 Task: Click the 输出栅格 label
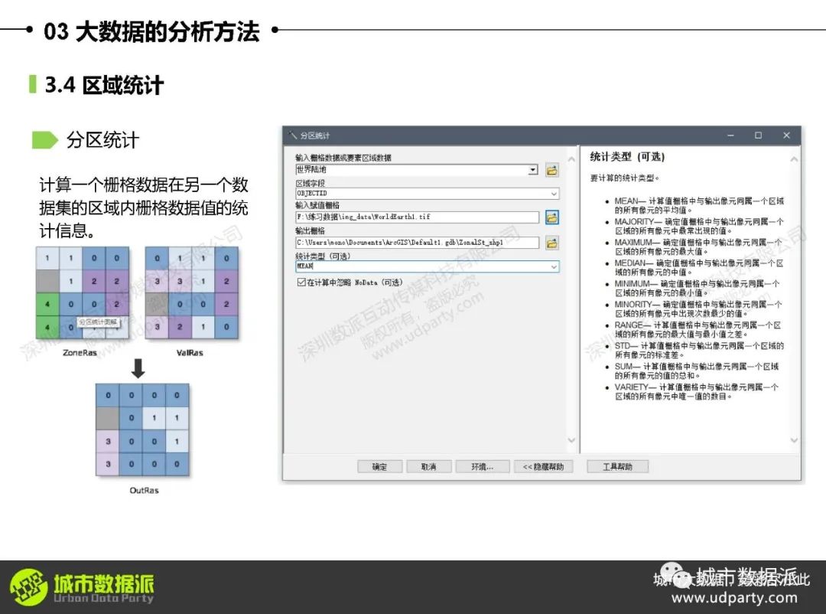coord(311,230)
